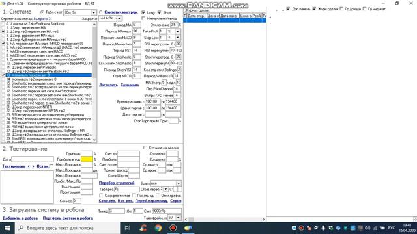Enable the Гр.индикат. checkbox
417x234 pixels.
click(365, 8)
